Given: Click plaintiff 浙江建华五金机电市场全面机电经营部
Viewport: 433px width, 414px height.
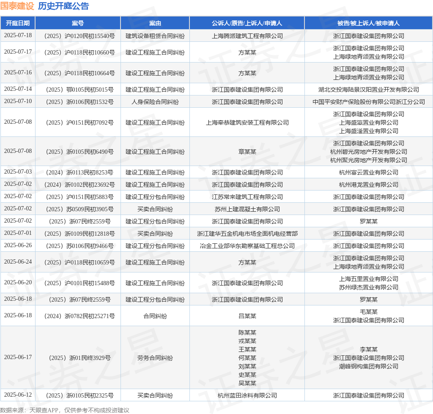Looking at the screenshot, I should 247,234.
